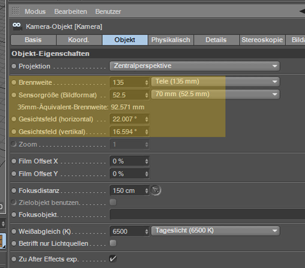Click the Film Offset X stepper arrows

[x=147, y=161]
